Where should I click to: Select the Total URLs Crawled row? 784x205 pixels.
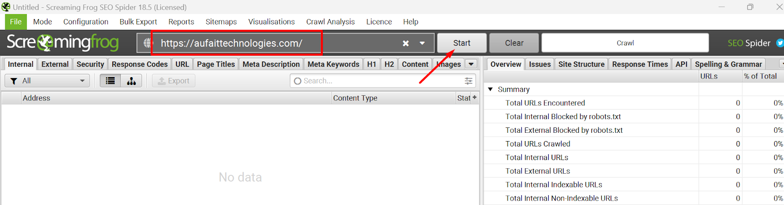(x=634, y=144)
